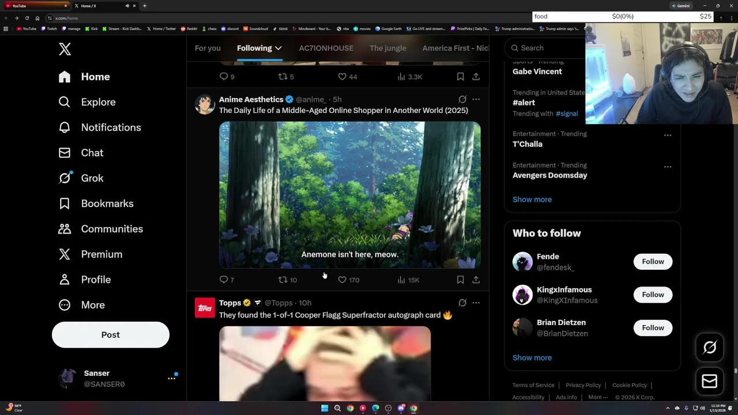Open account menu dots next to Sanser
738x415 pixels.
coord(172,378)
